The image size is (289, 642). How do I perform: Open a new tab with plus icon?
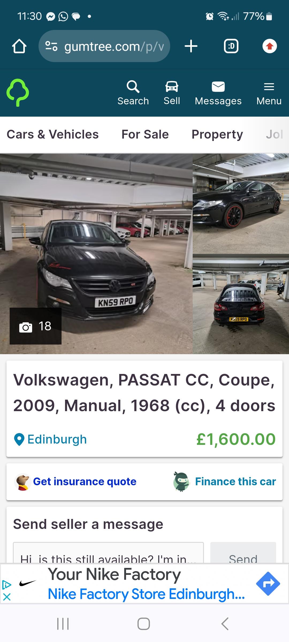191,46
